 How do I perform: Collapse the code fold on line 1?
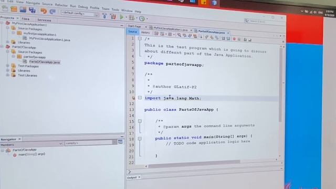140,38
